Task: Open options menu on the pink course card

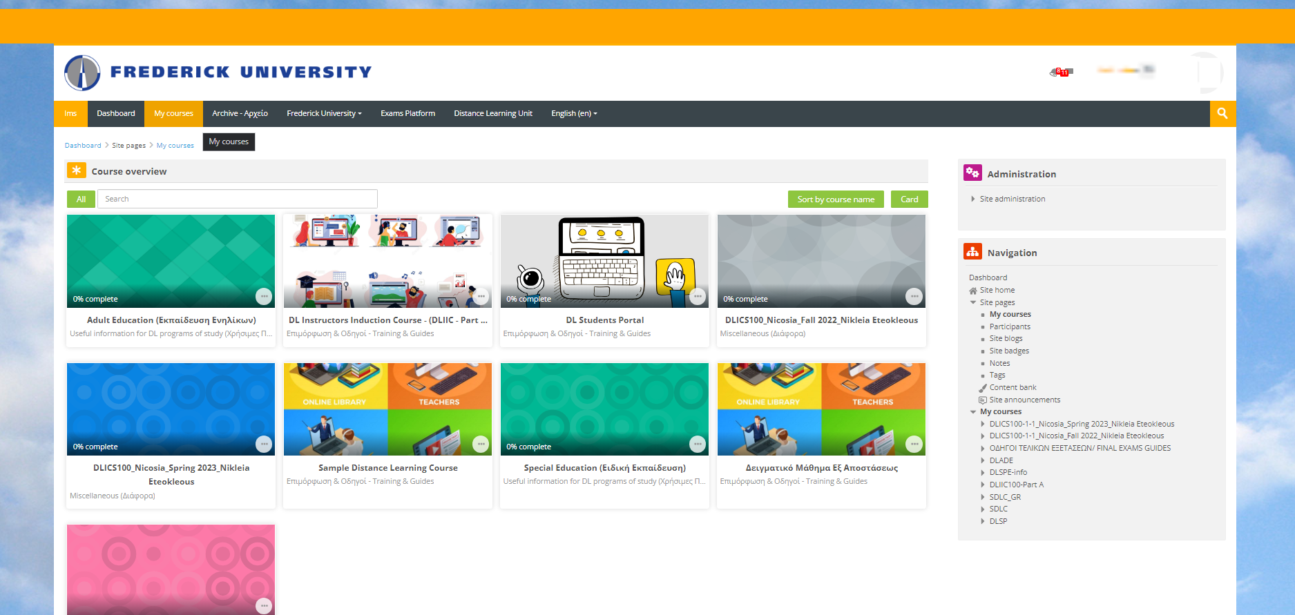Action: pos(264,605)
